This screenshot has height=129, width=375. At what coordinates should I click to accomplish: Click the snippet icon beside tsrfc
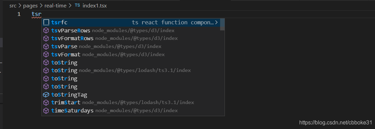(x=46, y=23)
